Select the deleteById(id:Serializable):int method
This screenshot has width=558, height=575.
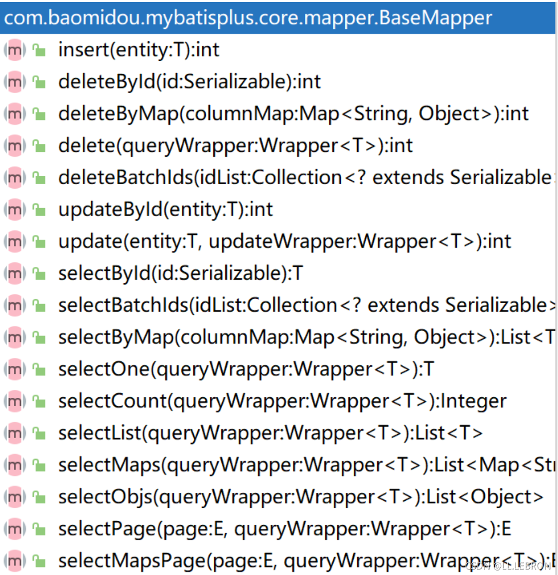[x=189, y=82]
